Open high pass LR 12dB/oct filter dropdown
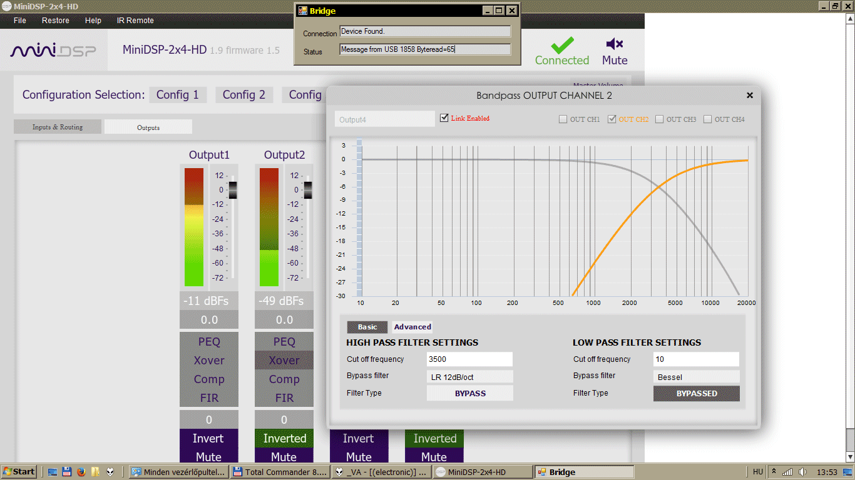The image size is (855, 480). pos(470,376)
